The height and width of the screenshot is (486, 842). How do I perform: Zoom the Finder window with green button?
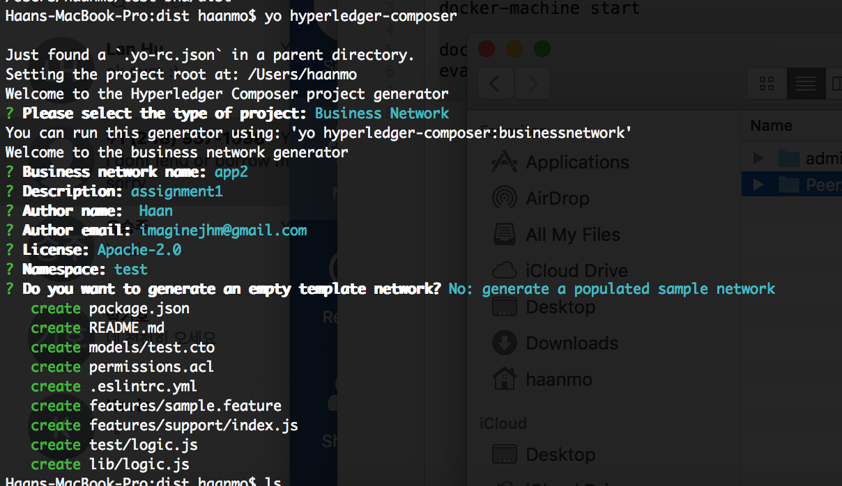point(542,49)
